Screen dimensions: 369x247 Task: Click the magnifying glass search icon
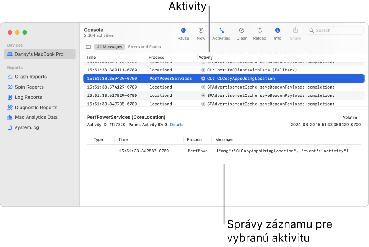(x=312, y=31)
